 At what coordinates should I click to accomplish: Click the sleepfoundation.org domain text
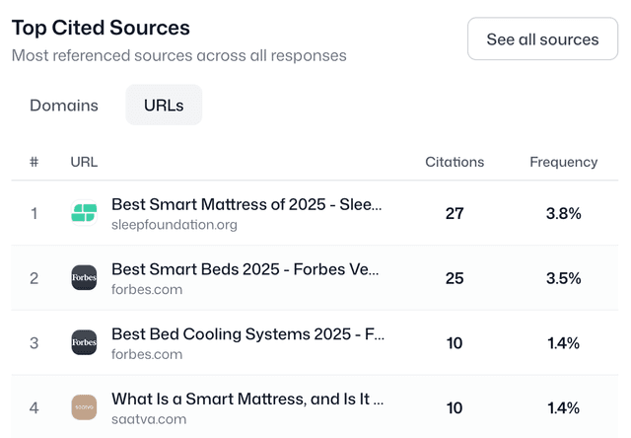[x=175, y=224]
